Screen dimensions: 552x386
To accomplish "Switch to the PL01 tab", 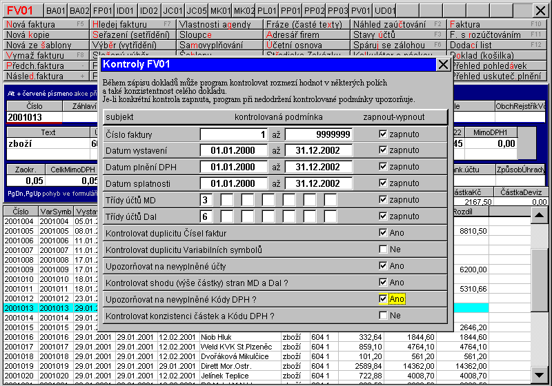I will point(267,10).
